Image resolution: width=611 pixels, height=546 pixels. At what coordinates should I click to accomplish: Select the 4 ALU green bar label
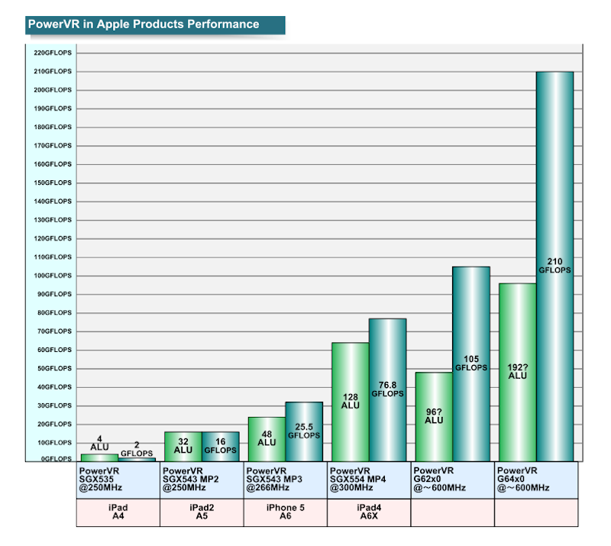pyautogui.click(x=99, y=444)
